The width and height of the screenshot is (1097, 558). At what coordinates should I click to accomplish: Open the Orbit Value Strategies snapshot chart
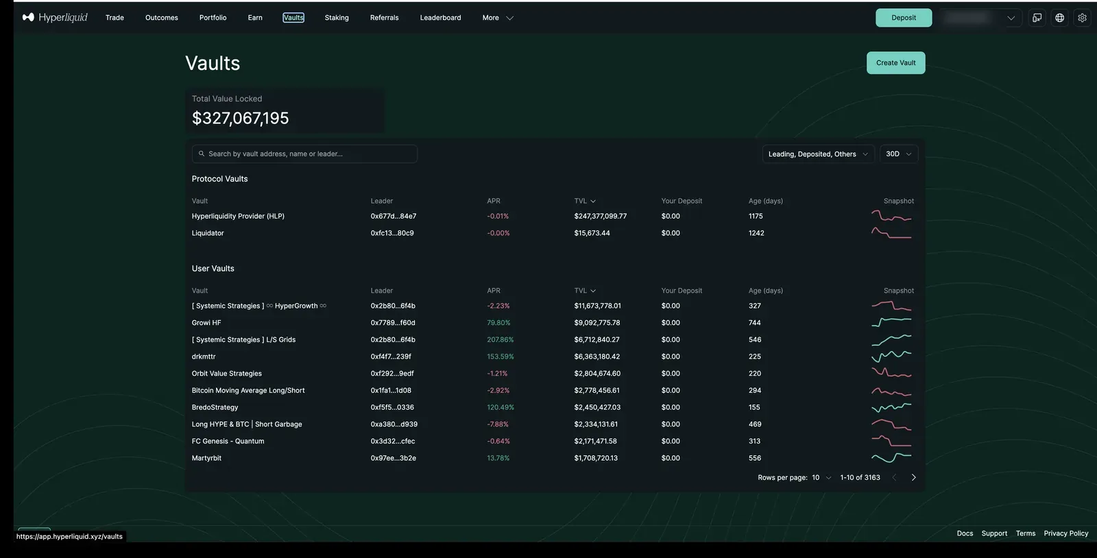pos(891,373)
